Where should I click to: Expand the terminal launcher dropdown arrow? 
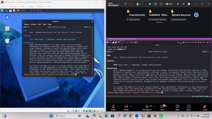tap(24, 11)
